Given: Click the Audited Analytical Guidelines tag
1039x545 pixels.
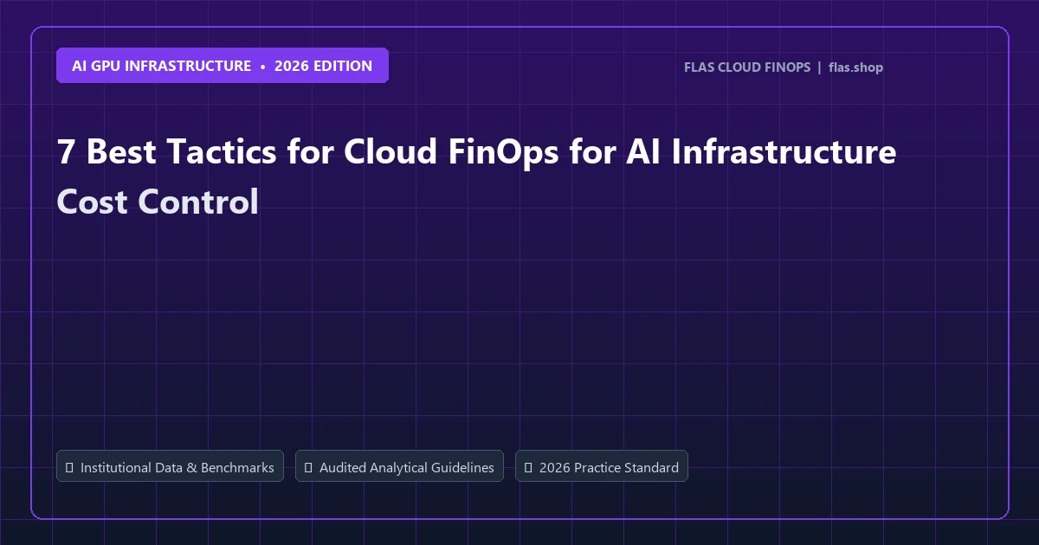Looking at the screenshot, I should [399, 466].
